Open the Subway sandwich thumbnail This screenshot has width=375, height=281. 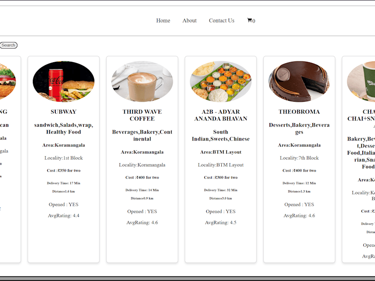pyautogui.click(x=64, y=81)
